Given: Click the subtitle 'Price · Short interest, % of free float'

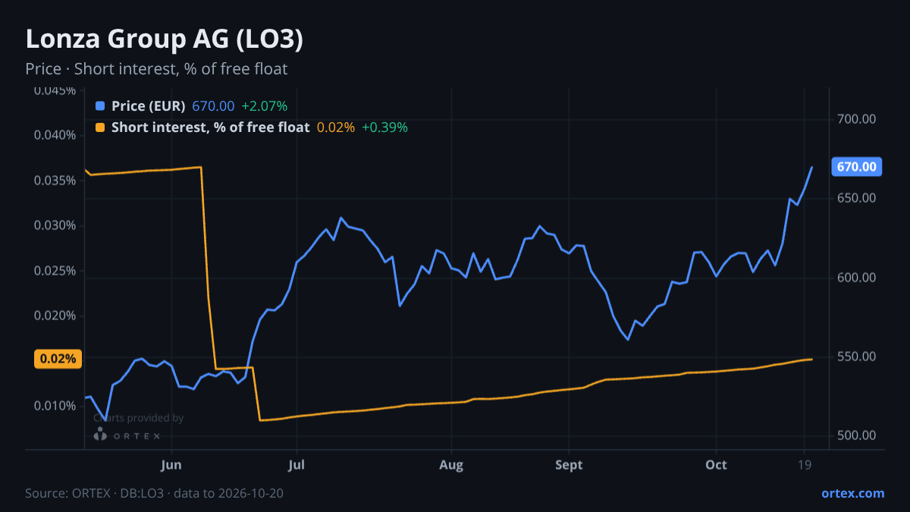Looking at the screenshot, I should (x=156, y=68).
